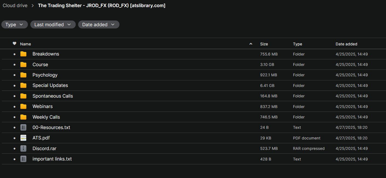The image size is (386, 178).
Task: Click the Psychology folder icon
Action: (24, 75)
